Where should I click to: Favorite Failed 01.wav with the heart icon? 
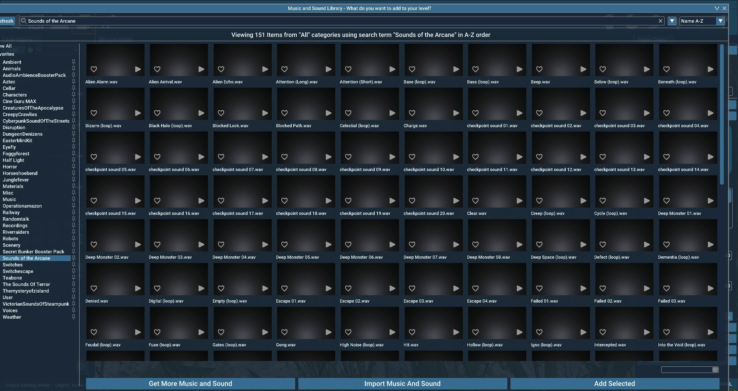539,288
